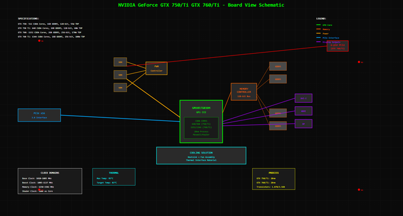Image resolution: width=403 pixels, height=216 pixels.
Task: Click the blue PCIe Interface legend swatch
Action: pos(318,38)
